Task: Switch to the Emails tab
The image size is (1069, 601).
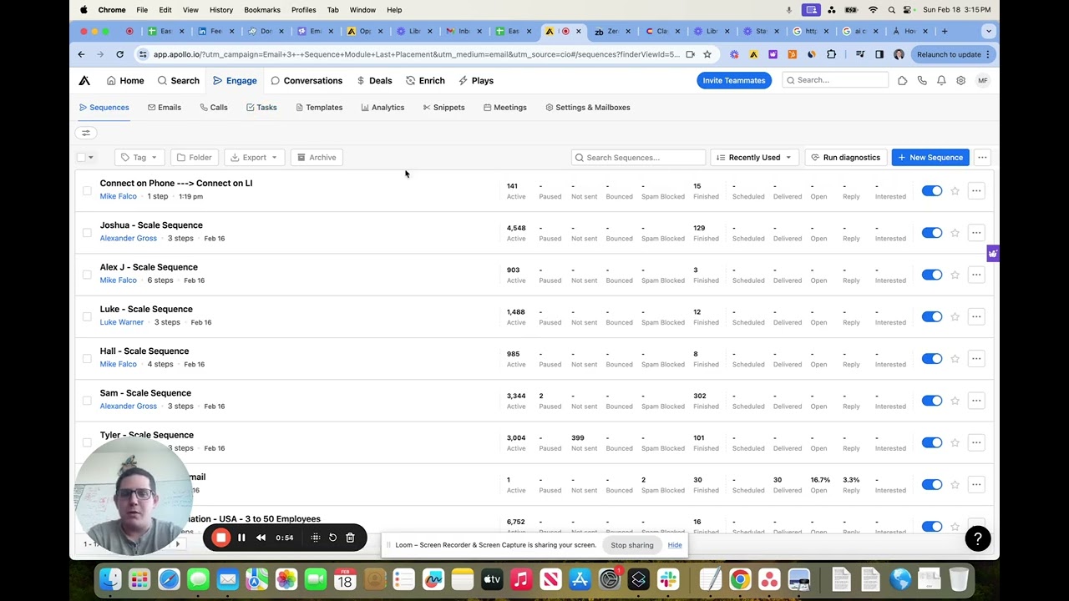Action: 165,108
